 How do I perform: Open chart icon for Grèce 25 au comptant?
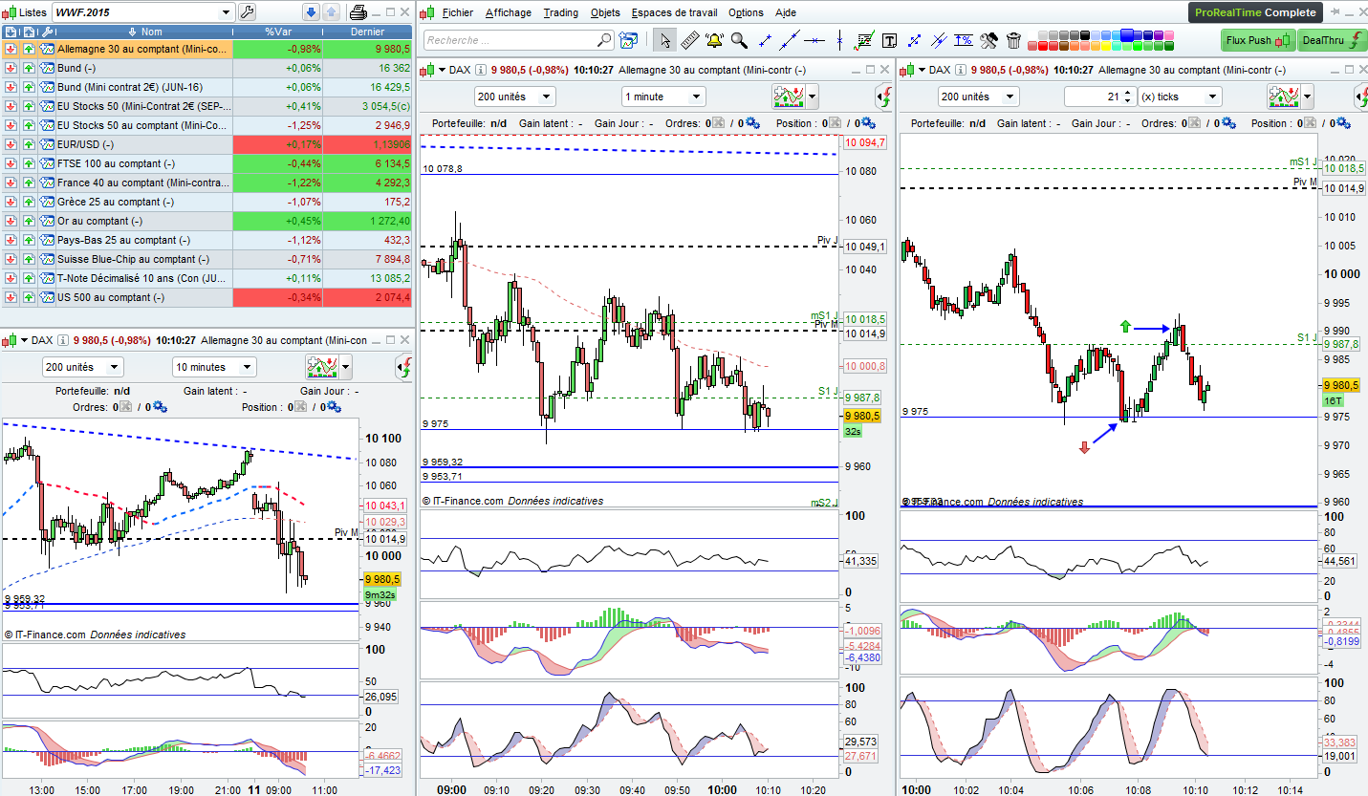point(46,202)
